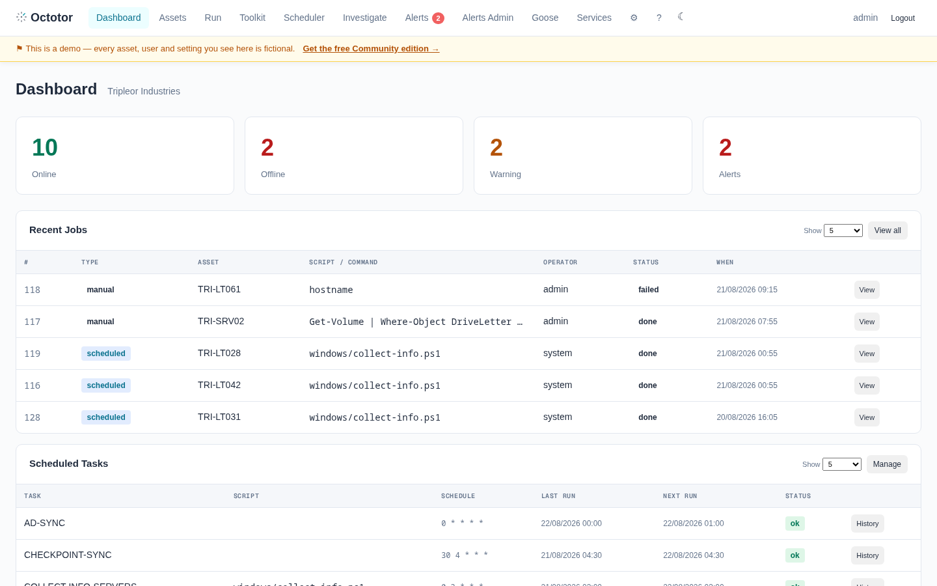View job 118 hostname details
Image resolution: width=937 pixels, height=586 pixels.
pos(867,290)
